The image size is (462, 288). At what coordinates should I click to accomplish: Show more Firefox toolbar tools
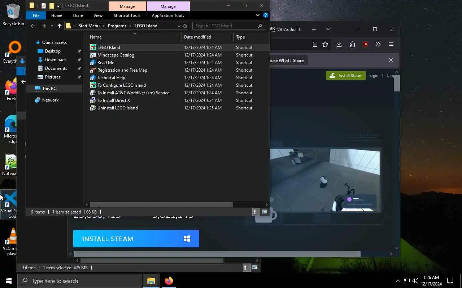[x=378, y=44]
